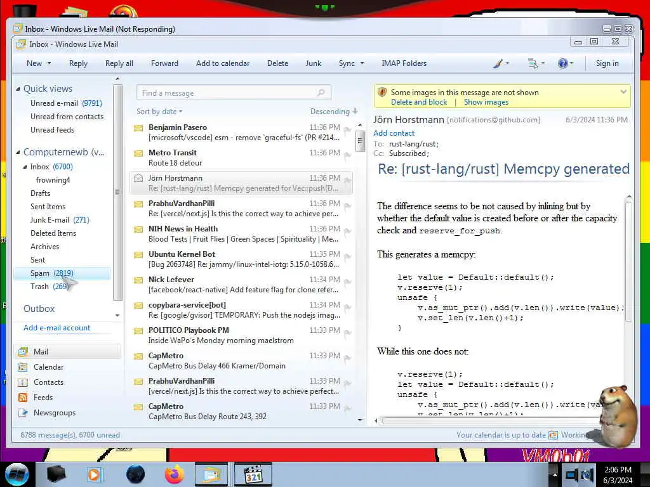The height and width of the screenshot is (487, 650).
Task: Click envelope icon of Ubuntu Kernel Bot email
Action: coord(138,254)
